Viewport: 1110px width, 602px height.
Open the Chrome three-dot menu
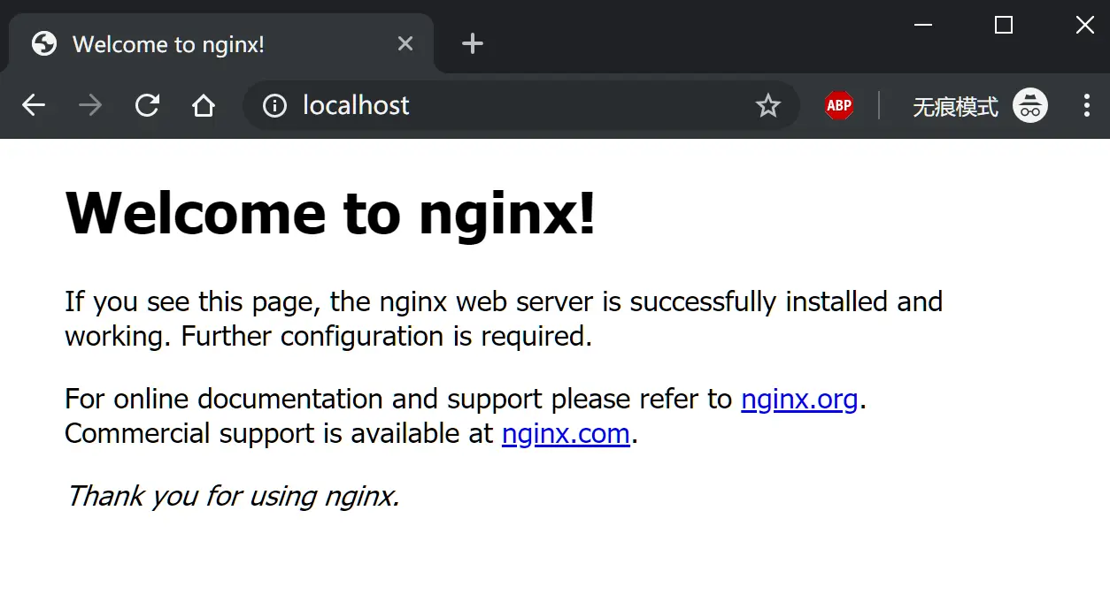pos(1086,105)
